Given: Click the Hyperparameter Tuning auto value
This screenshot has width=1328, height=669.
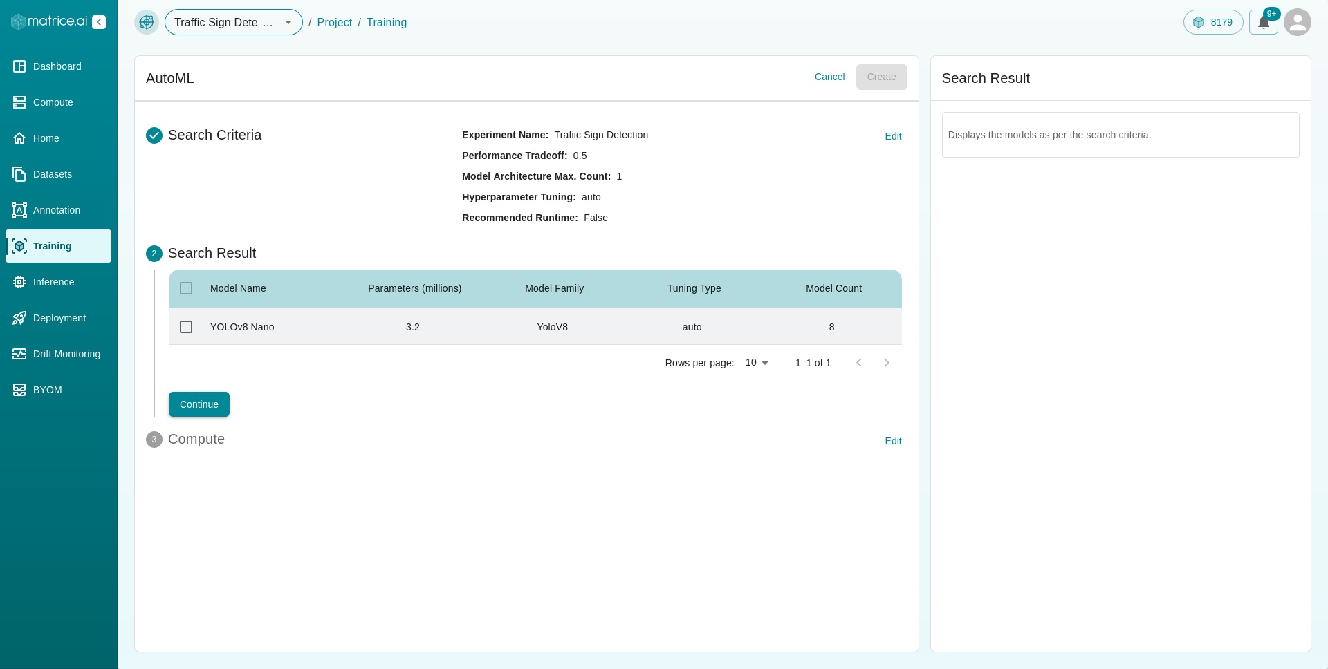Looking at the screenshot, I should tap(591, 197).
